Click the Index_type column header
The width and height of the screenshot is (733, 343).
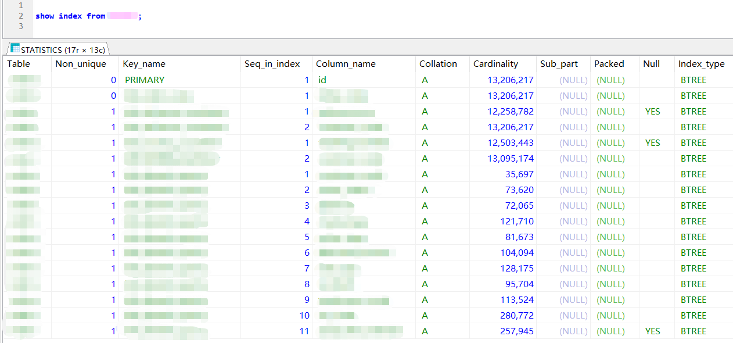[701, 63]
